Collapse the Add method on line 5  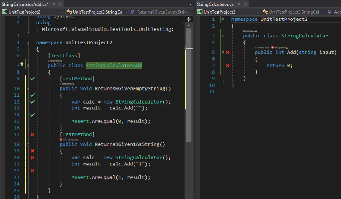(x=223, y=52)
